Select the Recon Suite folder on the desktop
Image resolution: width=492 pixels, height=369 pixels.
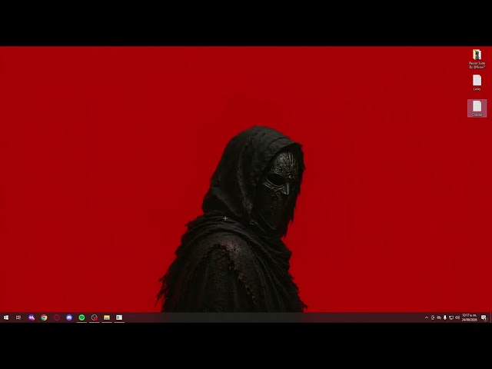click(477, 59)
